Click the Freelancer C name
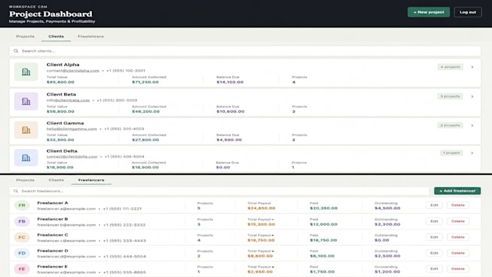Image resolution: width=492 pixels, height=277 pixels. [x=52, y=235]
